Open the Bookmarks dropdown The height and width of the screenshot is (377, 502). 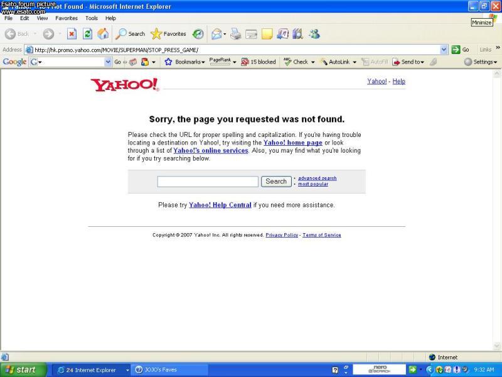pyautogui.click(x=184, y=62)
